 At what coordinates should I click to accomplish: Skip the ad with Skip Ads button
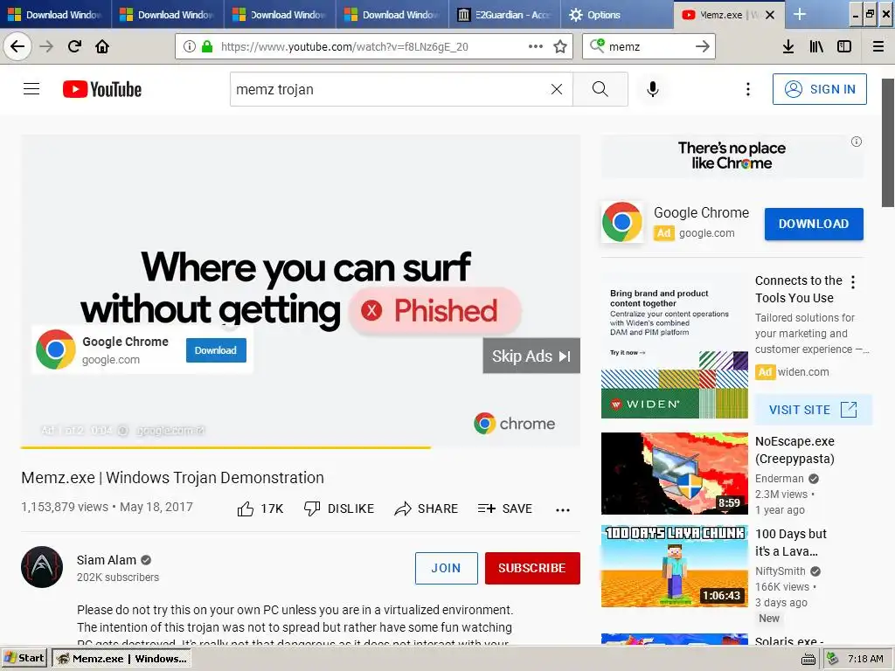(x=531, y=356)
